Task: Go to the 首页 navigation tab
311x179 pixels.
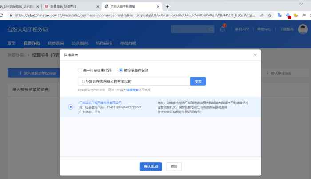Action: click(x=11, y=44)
